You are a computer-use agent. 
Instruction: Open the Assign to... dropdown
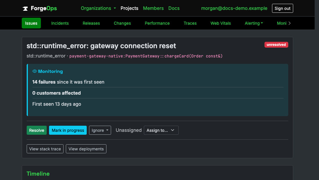tap(161, 130)
